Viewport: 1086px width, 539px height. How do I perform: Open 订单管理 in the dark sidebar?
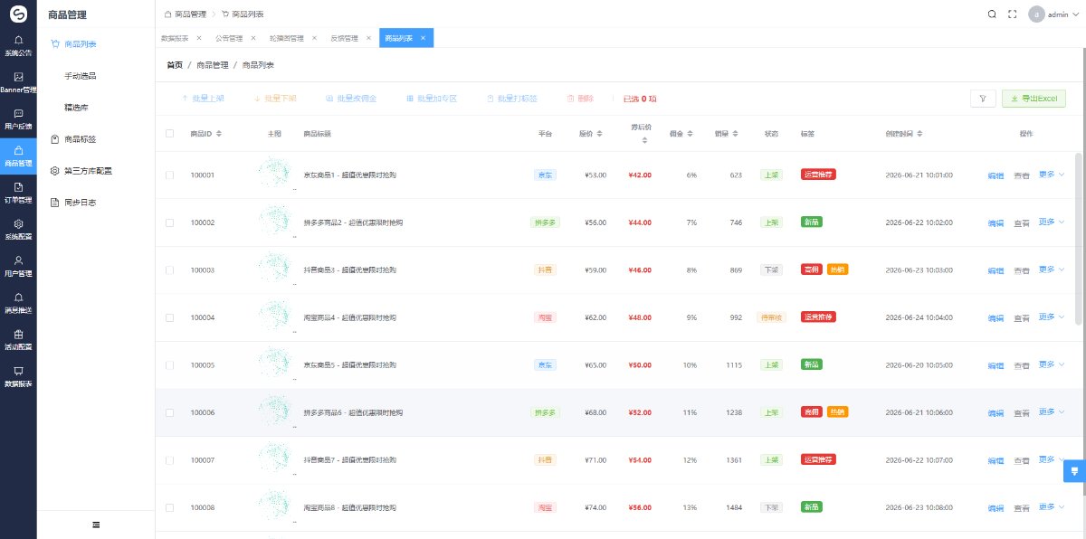18,193
